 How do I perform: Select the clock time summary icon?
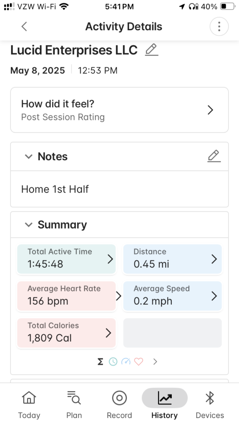[x=113, y=361]
